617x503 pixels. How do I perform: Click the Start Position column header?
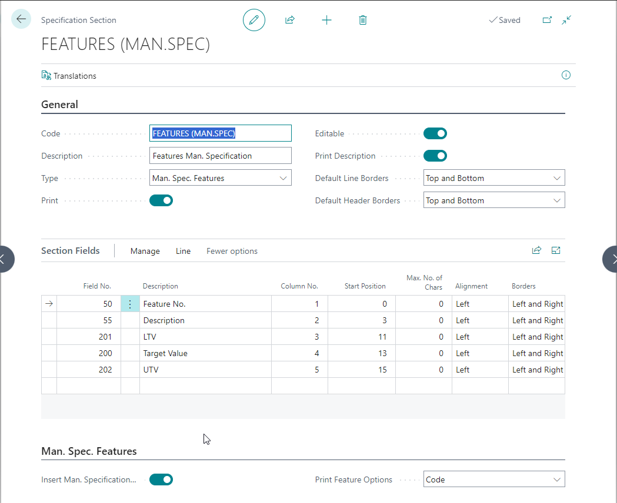[x=365, y=286]
